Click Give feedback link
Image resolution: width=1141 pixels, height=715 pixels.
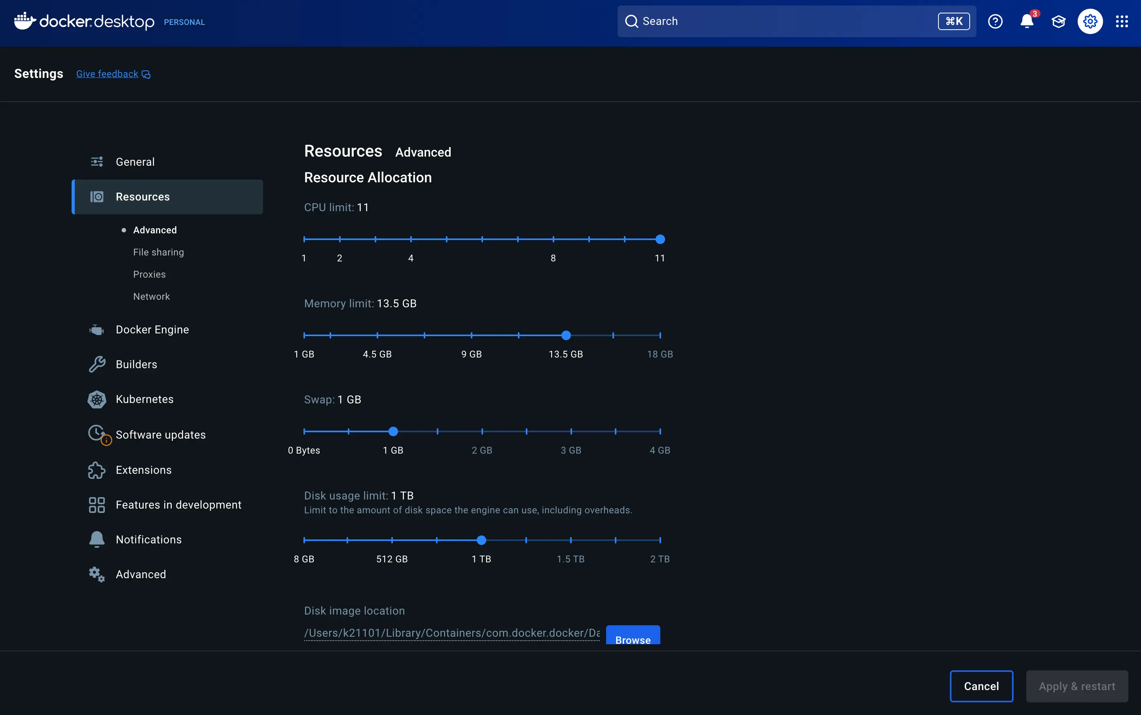107,74
